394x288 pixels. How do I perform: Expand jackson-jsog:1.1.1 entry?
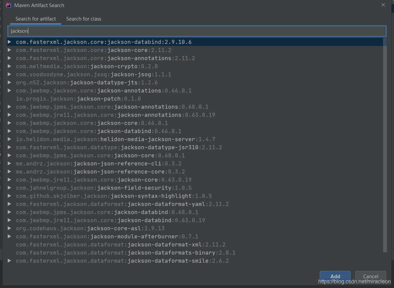click(x=9, y=74)
